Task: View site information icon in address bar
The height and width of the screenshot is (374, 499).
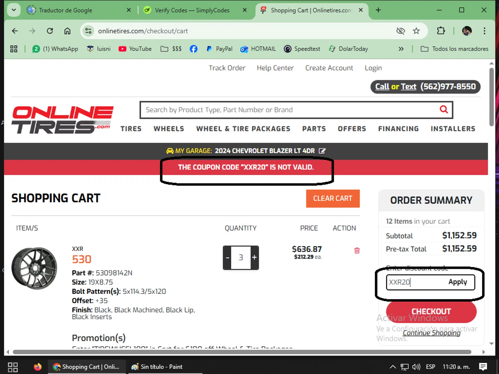Action: coord(88,31)
